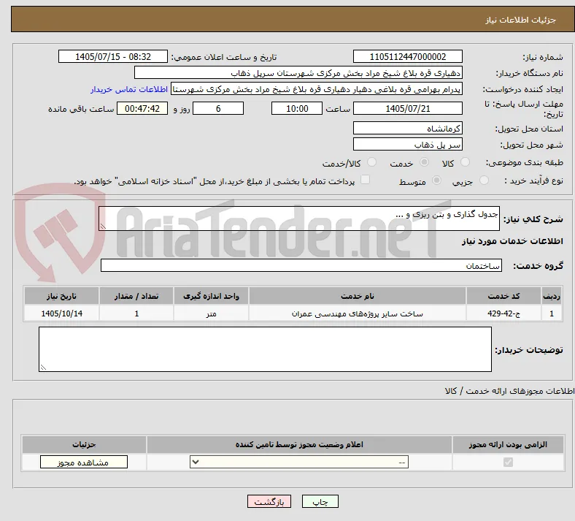Image resolution: width=575 pixels, height=521 pixels.
Task: Click the buyer notes text area
Action: (x=265, y=349)
